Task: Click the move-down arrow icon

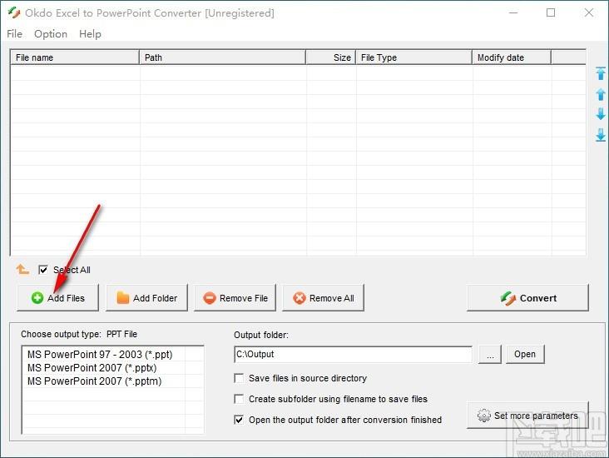Action: 601,114
